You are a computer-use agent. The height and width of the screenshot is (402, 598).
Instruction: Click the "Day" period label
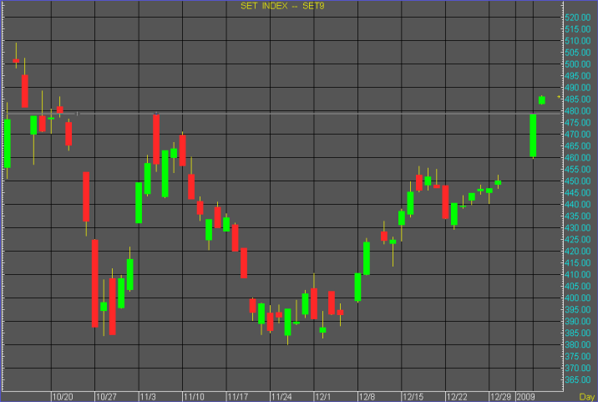tap(586, 397)
